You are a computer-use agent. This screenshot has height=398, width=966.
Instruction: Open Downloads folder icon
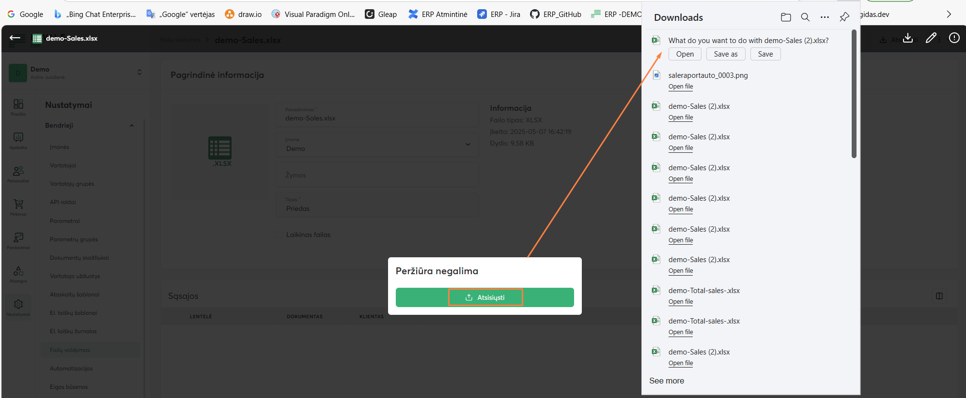(786, 17)
